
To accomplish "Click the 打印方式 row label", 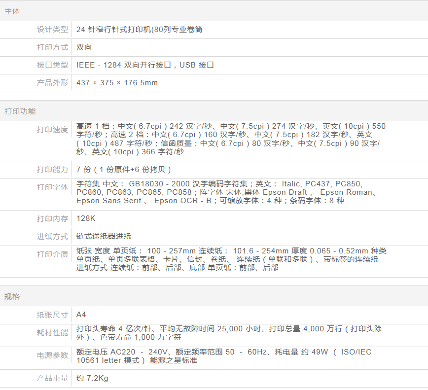I will click(x=52, y=47).
